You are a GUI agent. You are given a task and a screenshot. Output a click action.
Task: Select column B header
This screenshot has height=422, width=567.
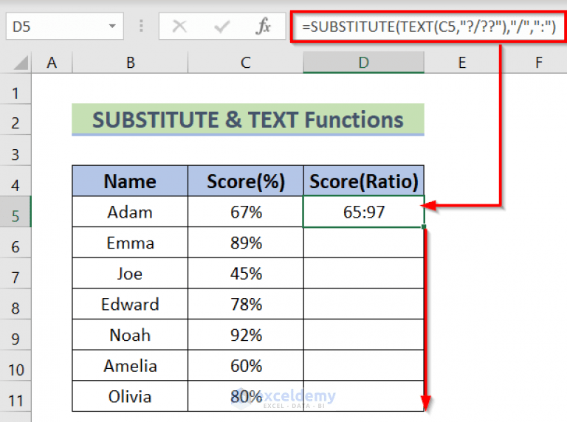(x=130, y=62)
